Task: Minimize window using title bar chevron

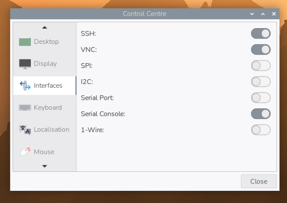Action: [x=252, y=14]
